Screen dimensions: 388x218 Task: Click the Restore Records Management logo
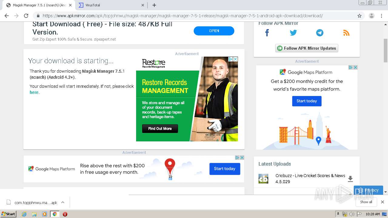tap(154, 64)
